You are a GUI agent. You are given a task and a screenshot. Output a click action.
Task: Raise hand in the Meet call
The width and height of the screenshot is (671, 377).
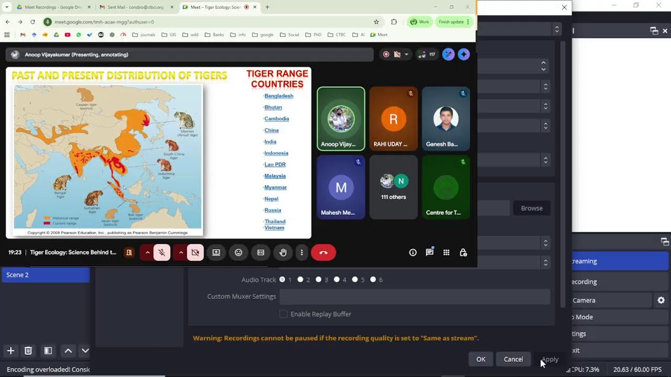283,252
